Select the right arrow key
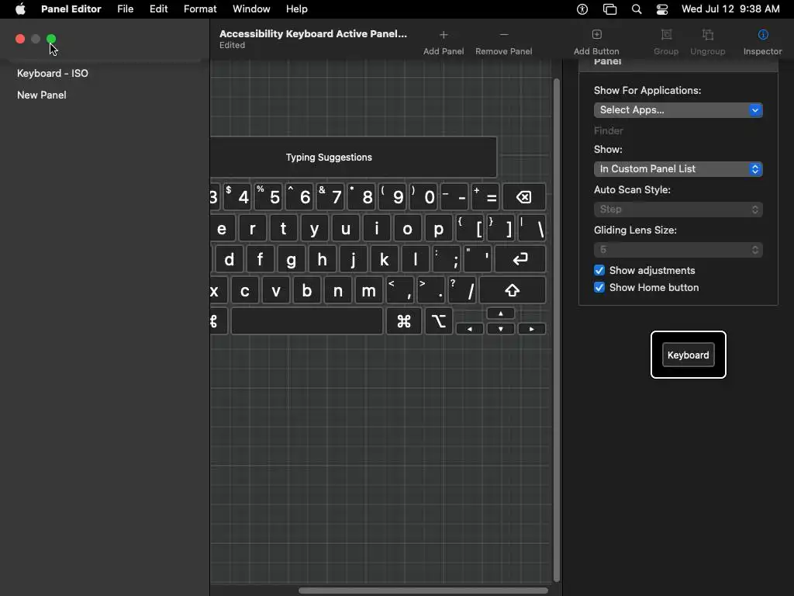This screenshot has height=596, width=794. [x=531, y=329]
